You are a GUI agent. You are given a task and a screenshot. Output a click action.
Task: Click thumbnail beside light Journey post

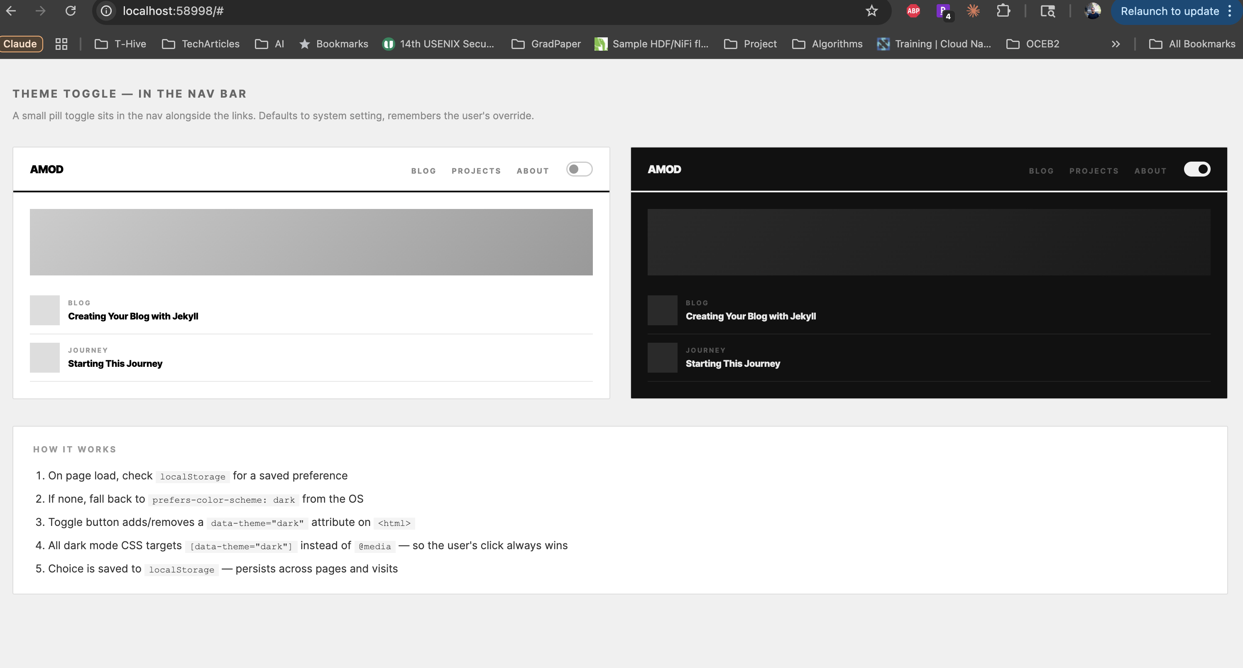[x=45, y=358]
